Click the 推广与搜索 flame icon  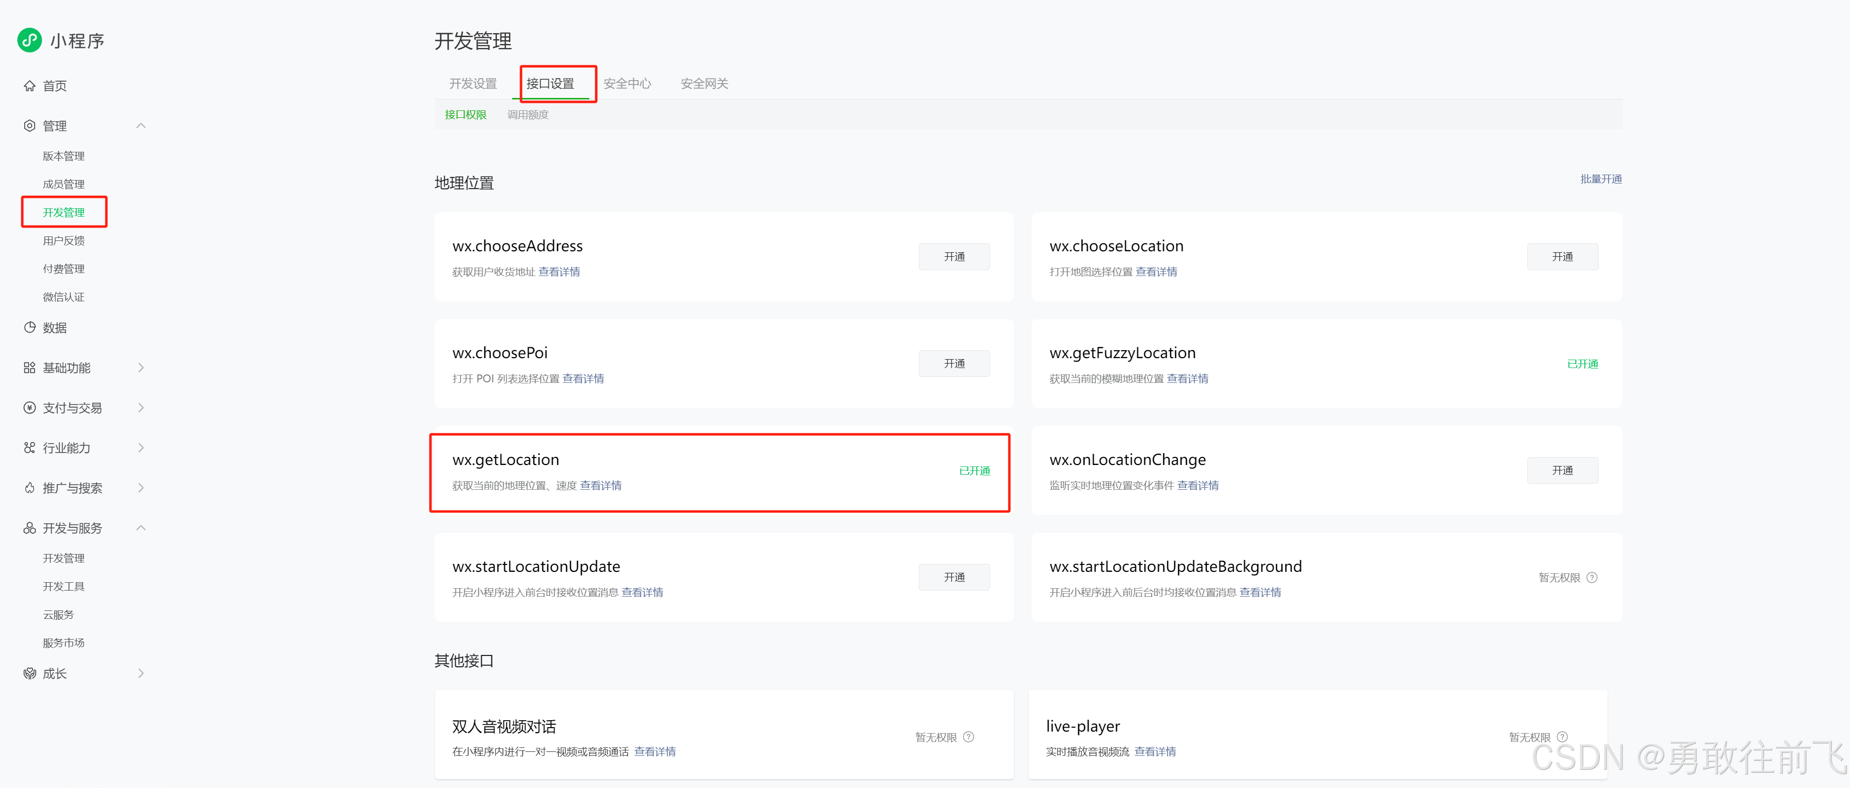tap(30, 489)
